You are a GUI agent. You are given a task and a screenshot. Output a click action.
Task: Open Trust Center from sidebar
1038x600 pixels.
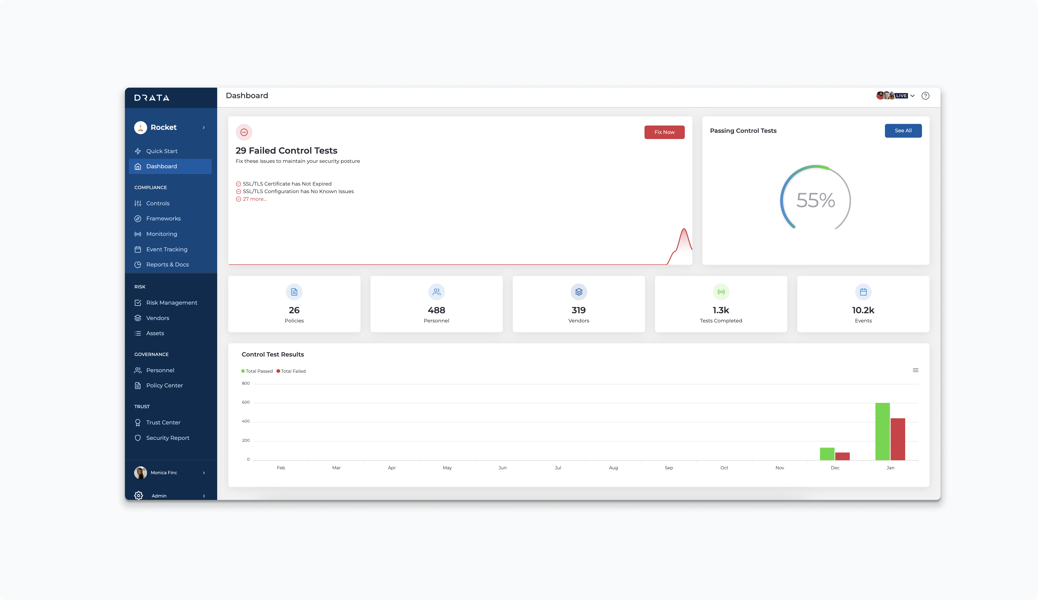coord(163,422)
